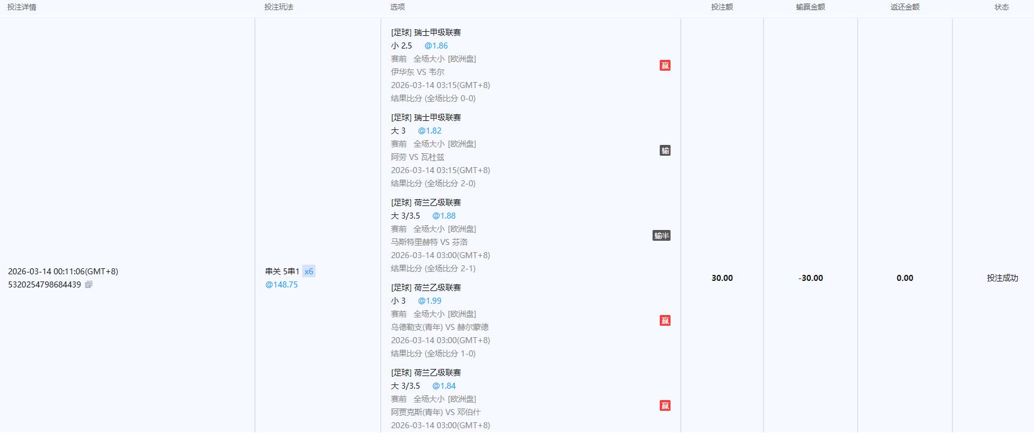Image resolution: width=1034 pixels, height=433 pixels.
Task: Select the order number 5320254798684439
Action: click(x=44, y=285)
